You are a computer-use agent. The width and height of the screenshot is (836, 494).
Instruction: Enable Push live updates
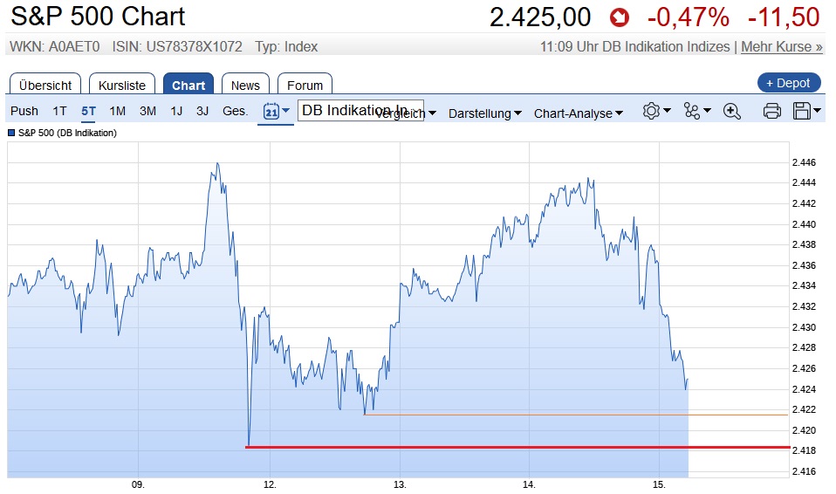(x=24, y=111)
